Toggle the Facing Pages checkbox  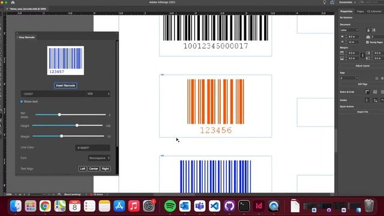(367, 42)
